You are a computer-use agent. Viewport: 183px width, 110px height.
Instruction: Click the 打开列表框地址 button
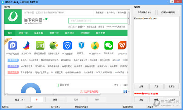168,12
